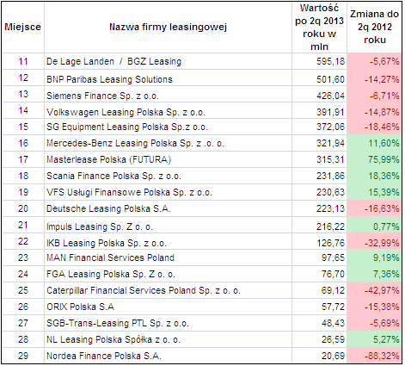
Task: Select the 'Masterlease Polska (FUTURA)' cell
Action: pos(168,159)
